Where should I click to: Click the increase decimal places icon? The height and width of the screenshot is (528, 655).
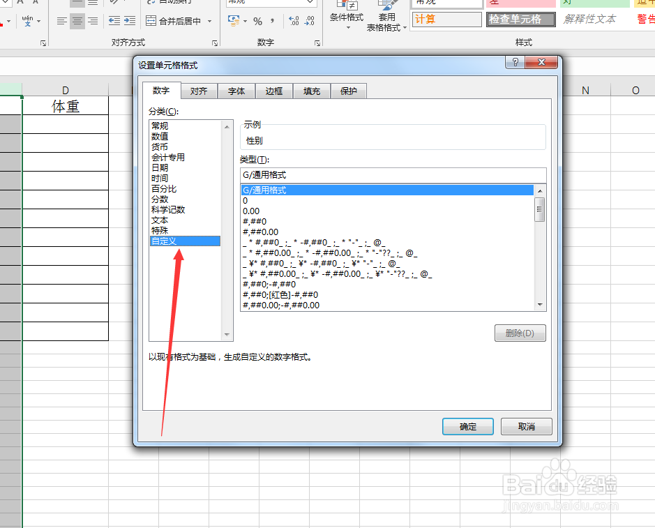pyautogui.click(x=294, y=21)
